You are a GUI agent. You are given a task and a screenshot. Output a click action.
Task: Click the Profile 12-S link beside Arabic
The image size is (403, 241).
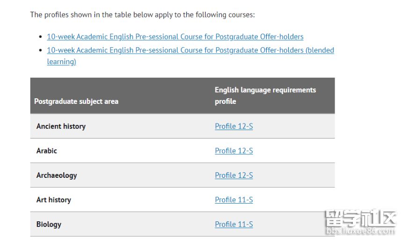[234, 151]
